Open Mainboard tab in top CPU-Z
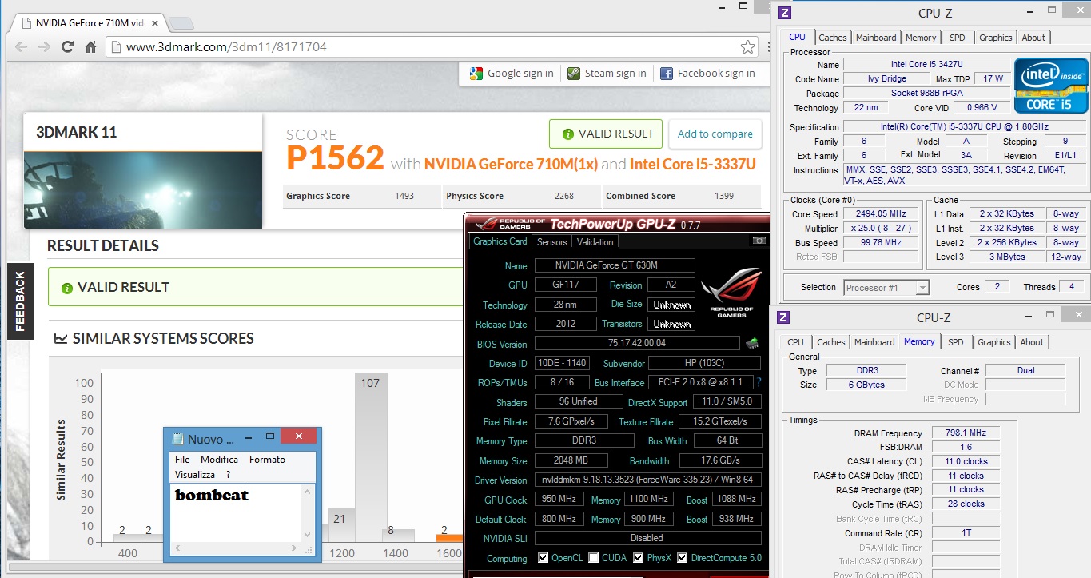1091x578 pixels. tap(876, 38)
